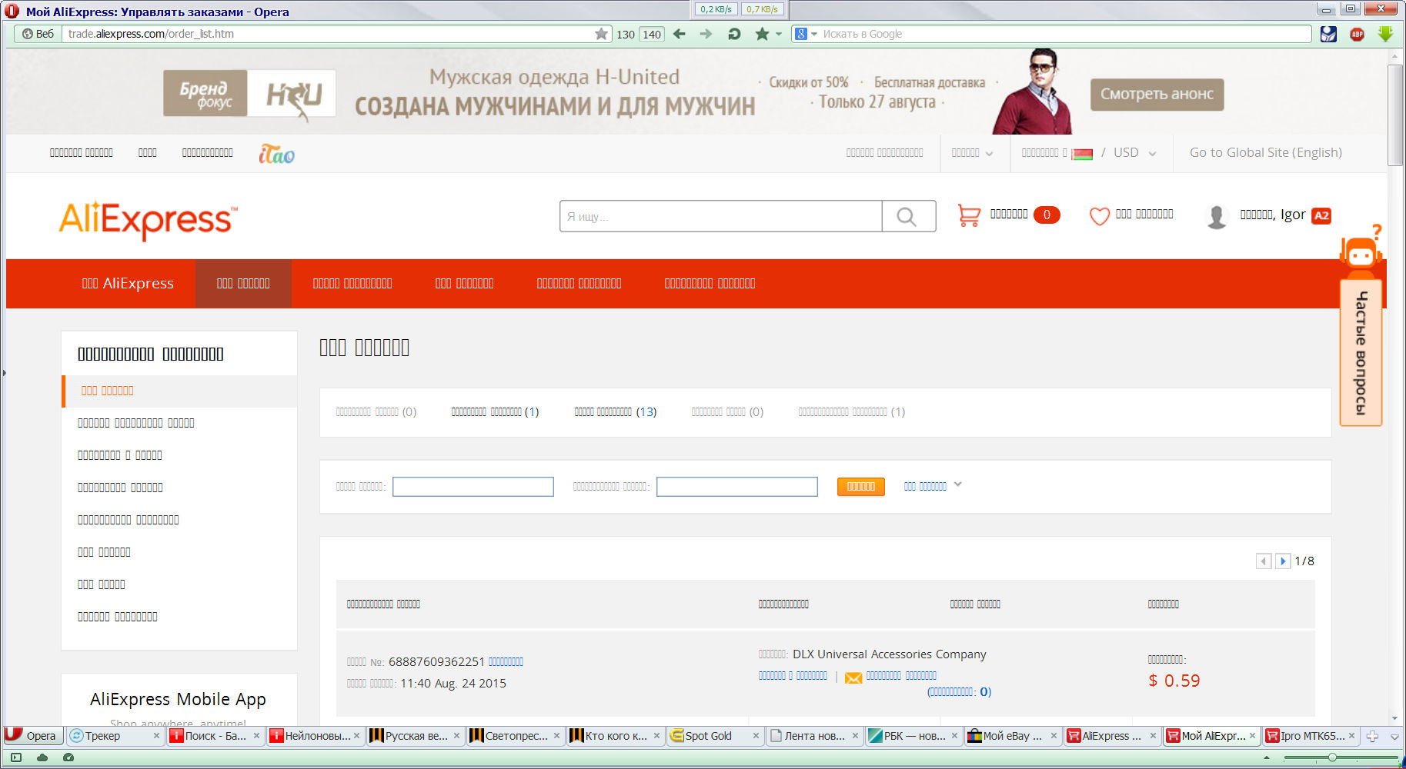Image resolution: width=1406 pixels, height=769 pixels.
Task: Click the AliExpress logo
Action: click(x=149, y=221)
